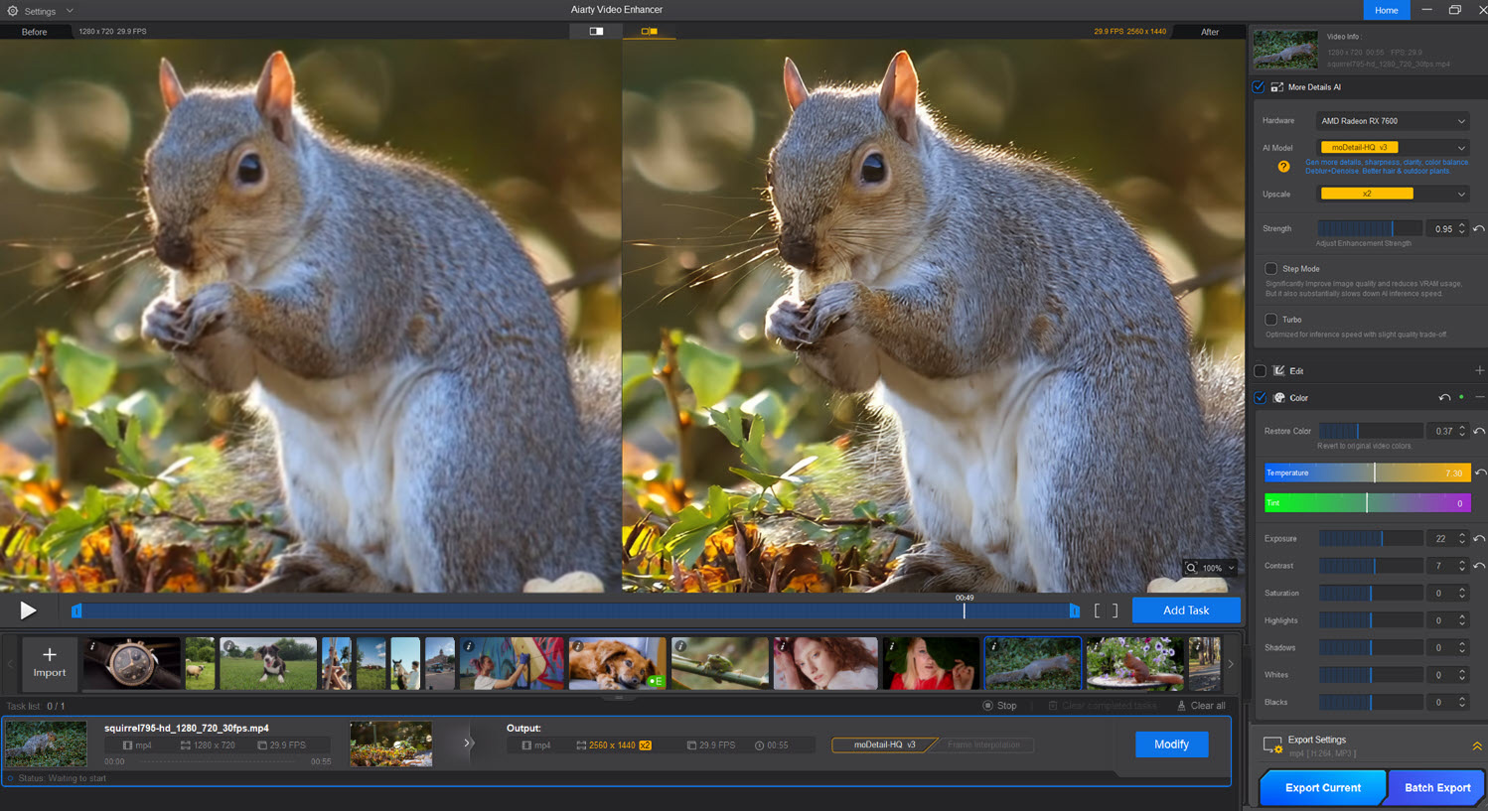The image size is (1488, 811).
Task: Collapse the Color section with minus icon
Action: 1479,398
